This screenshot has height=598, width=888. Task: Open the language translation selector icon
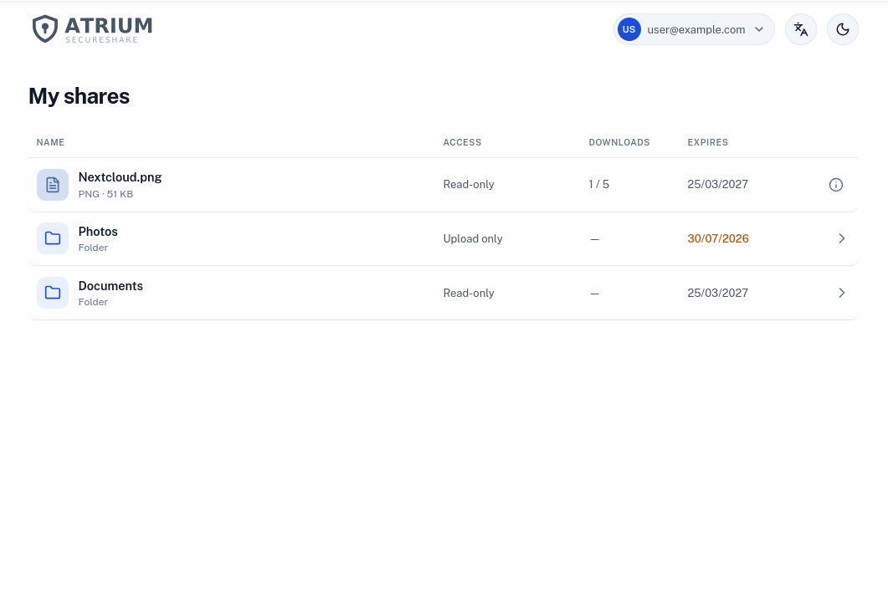tap(801, 29)
